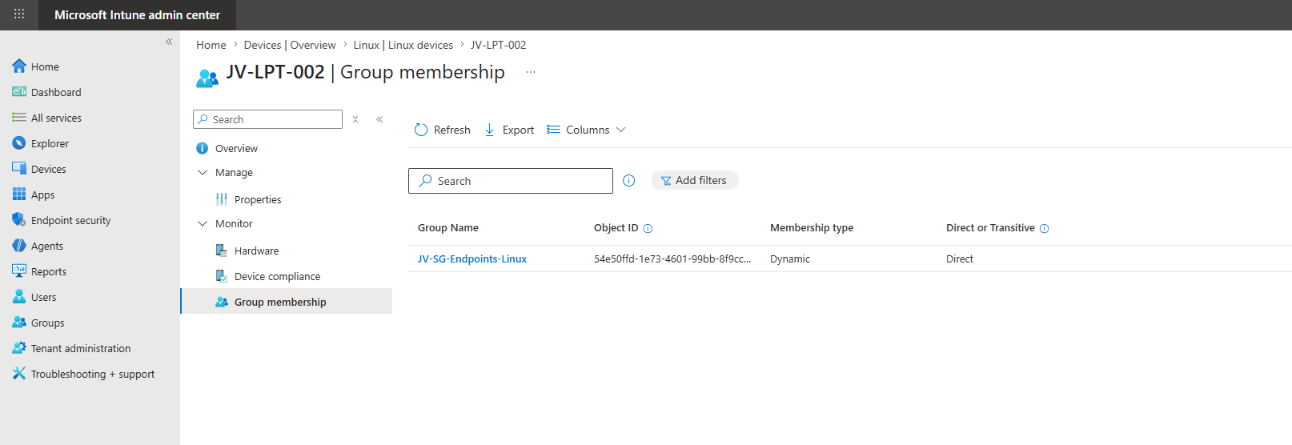Select the Users icon in sidebar
Viewport: 1292px width, 445px height.
[19, 297]
